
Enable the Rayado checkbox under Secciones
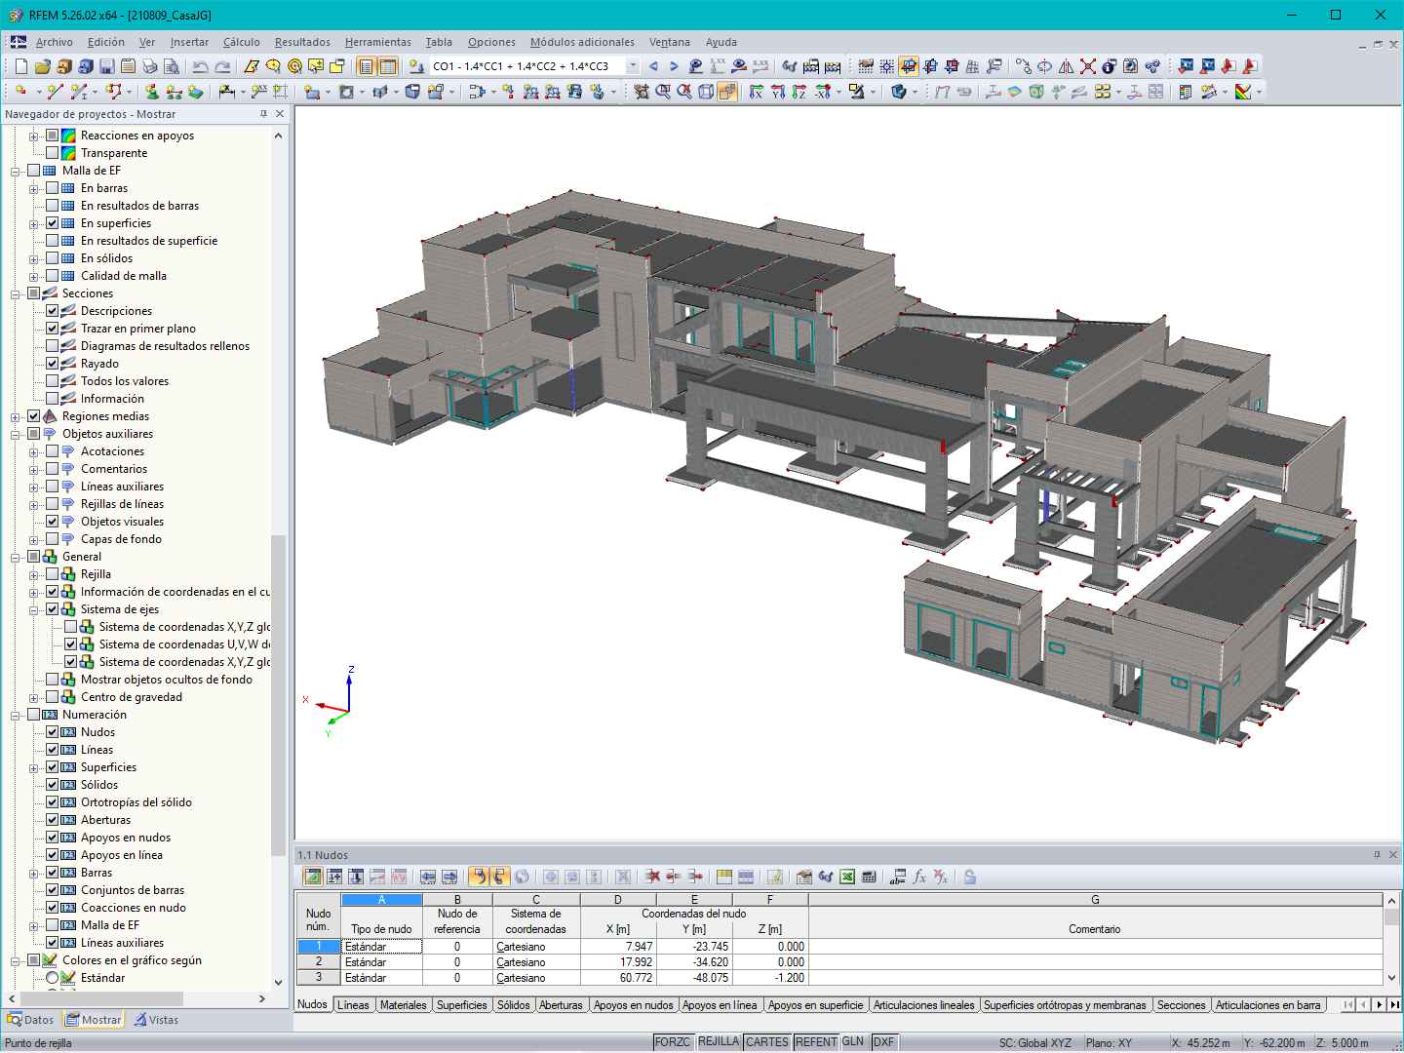pyautogui.click(x=53, y=363)
